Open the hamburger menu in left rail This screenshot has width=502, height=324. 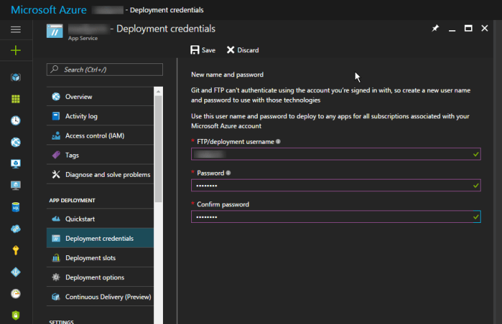coord(16,29)
